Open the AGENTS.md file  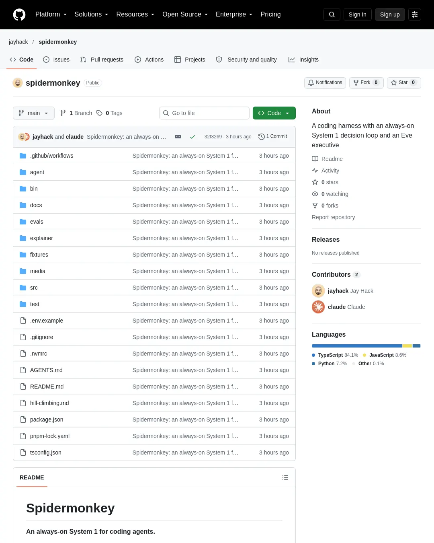pos(46,370)
